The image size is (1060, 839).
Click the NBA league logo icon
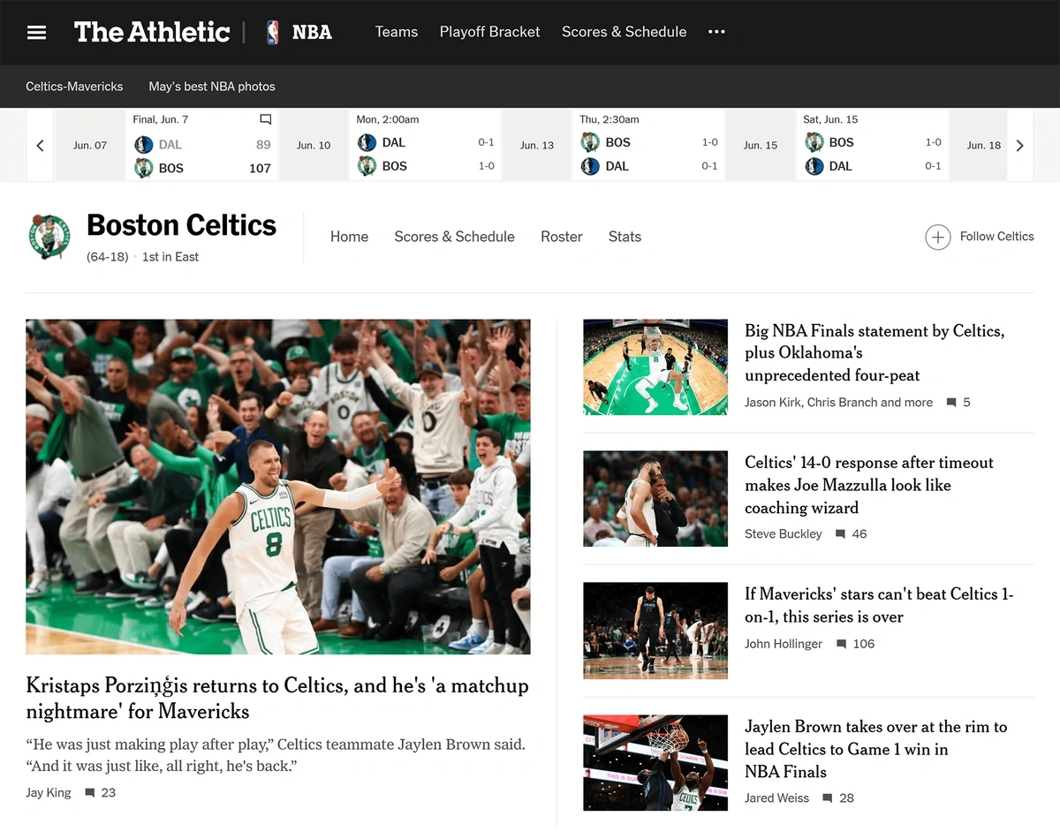tap(272, 33)
